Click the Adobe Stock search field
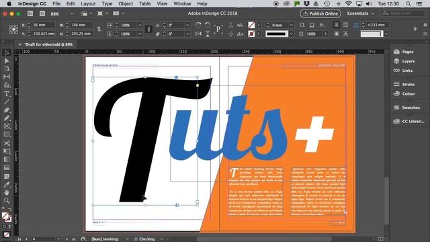 pos(403,13)
